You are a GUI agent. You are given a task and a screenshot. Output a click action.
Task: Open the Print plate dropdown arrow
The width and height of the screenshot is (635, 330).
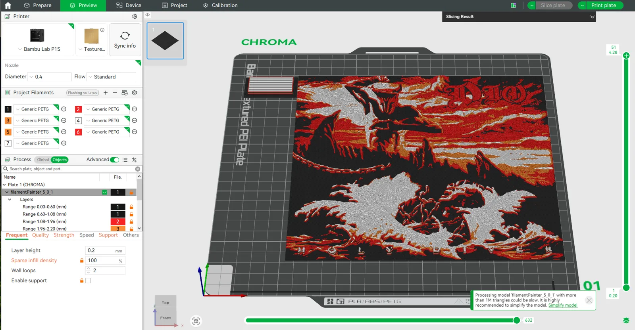pyautogui.click(x=582, y=6)
